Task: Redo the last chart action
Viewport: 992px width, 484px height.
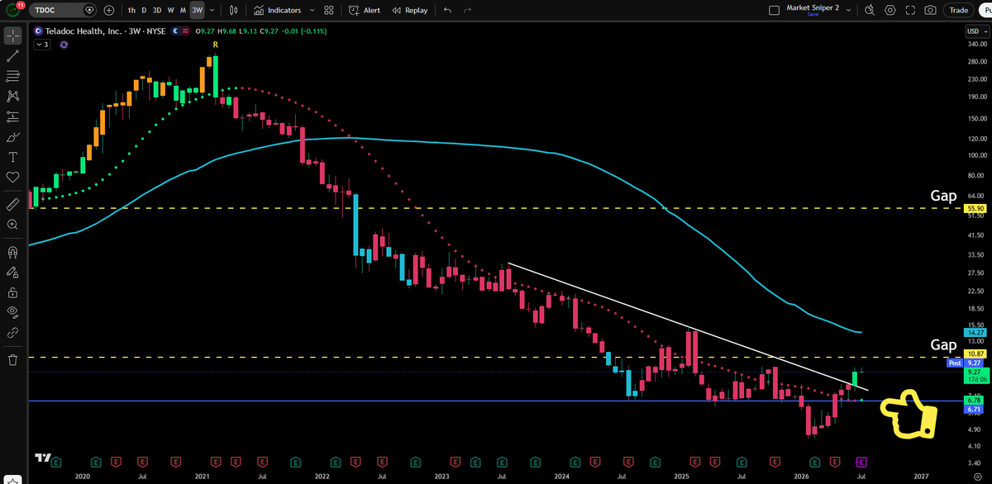Action: click(468, 10)
